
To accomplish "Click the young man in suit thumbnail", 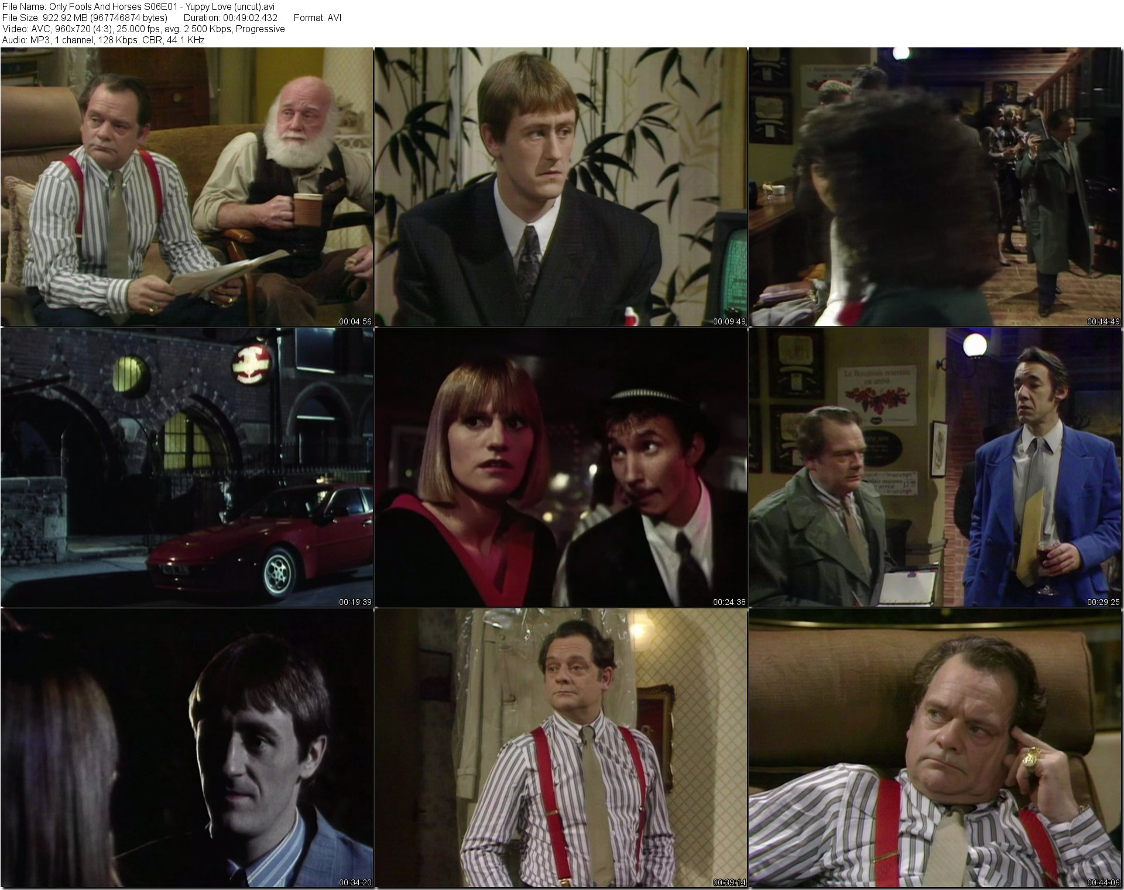I will coord(560,187).
